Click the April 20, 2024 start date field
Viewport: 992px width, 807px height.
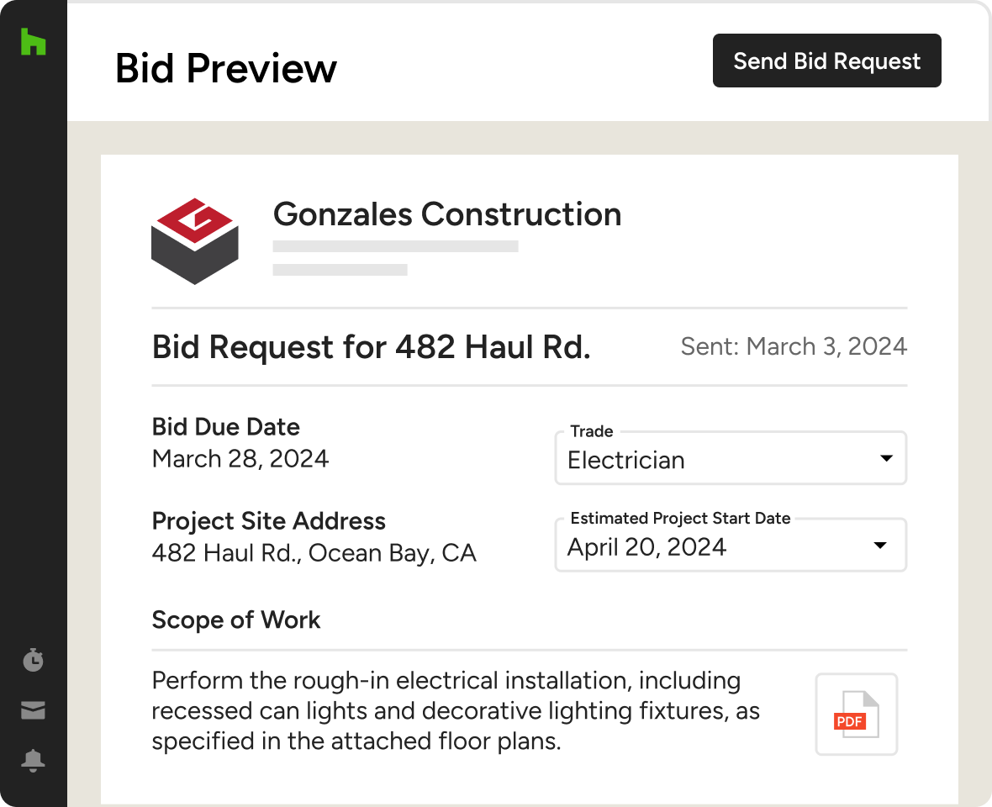point(646,547)
